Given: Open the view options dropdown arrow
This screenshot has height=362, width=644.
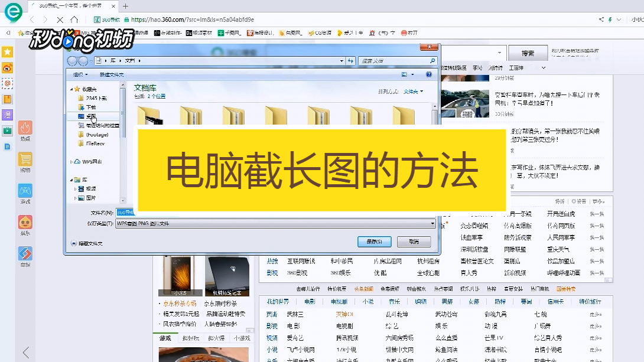Looking at the screenshot, I should 412,74.
